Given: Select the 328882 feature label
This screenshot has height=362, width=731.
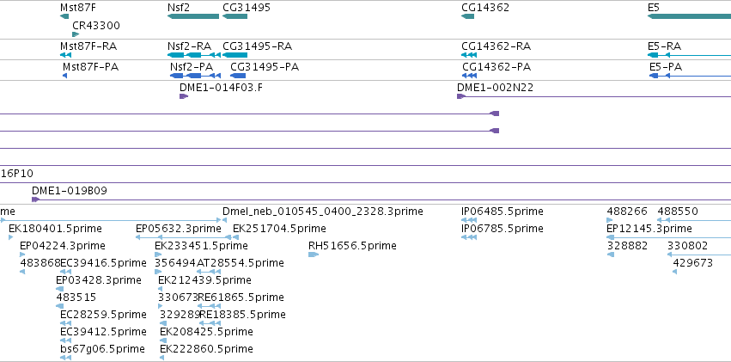Looking at the screenshot, I should [628, 245].
